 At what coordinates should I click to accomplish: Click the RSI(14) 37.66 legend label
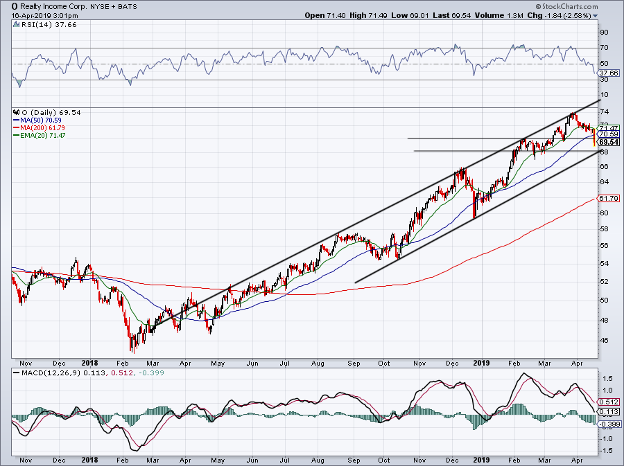(49, 25)
